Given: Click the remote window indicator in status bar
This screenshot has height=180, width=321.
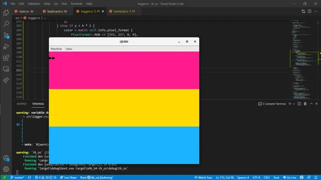Looking at the screenshot, I should (x=5, y=177).
